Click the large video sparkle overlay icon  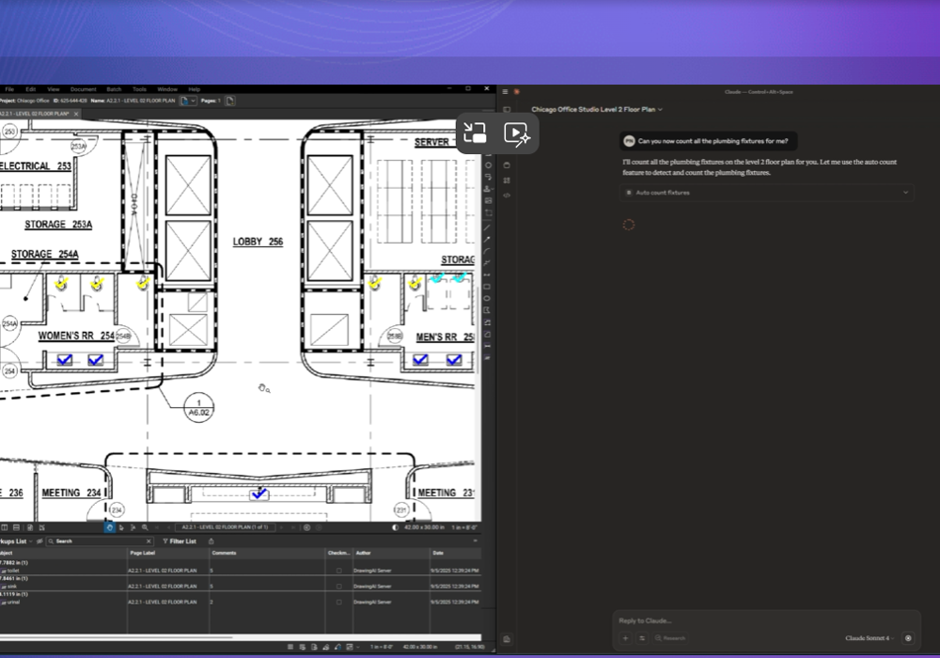point(517,133)
